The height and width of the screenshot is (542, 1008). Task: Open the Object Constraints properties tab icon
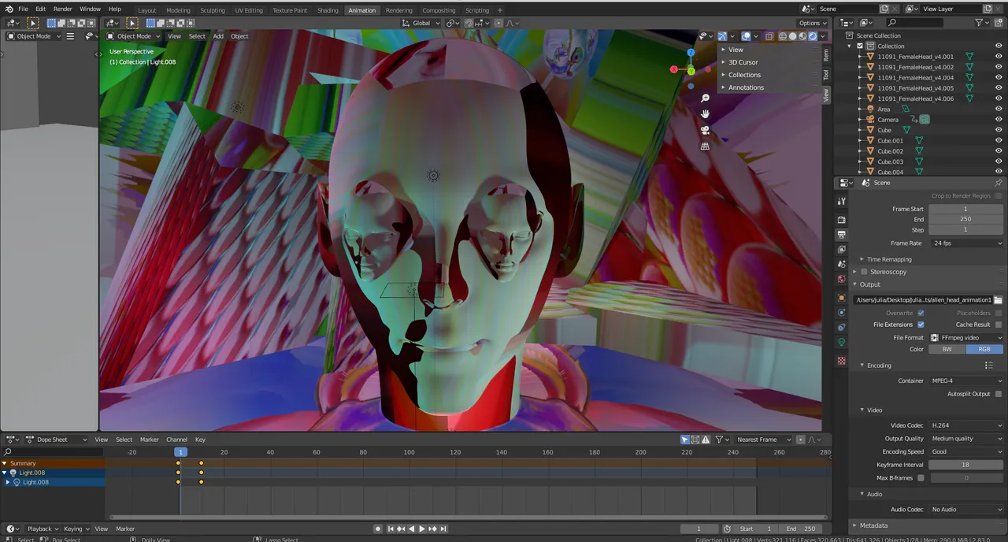tap(841, 328)
